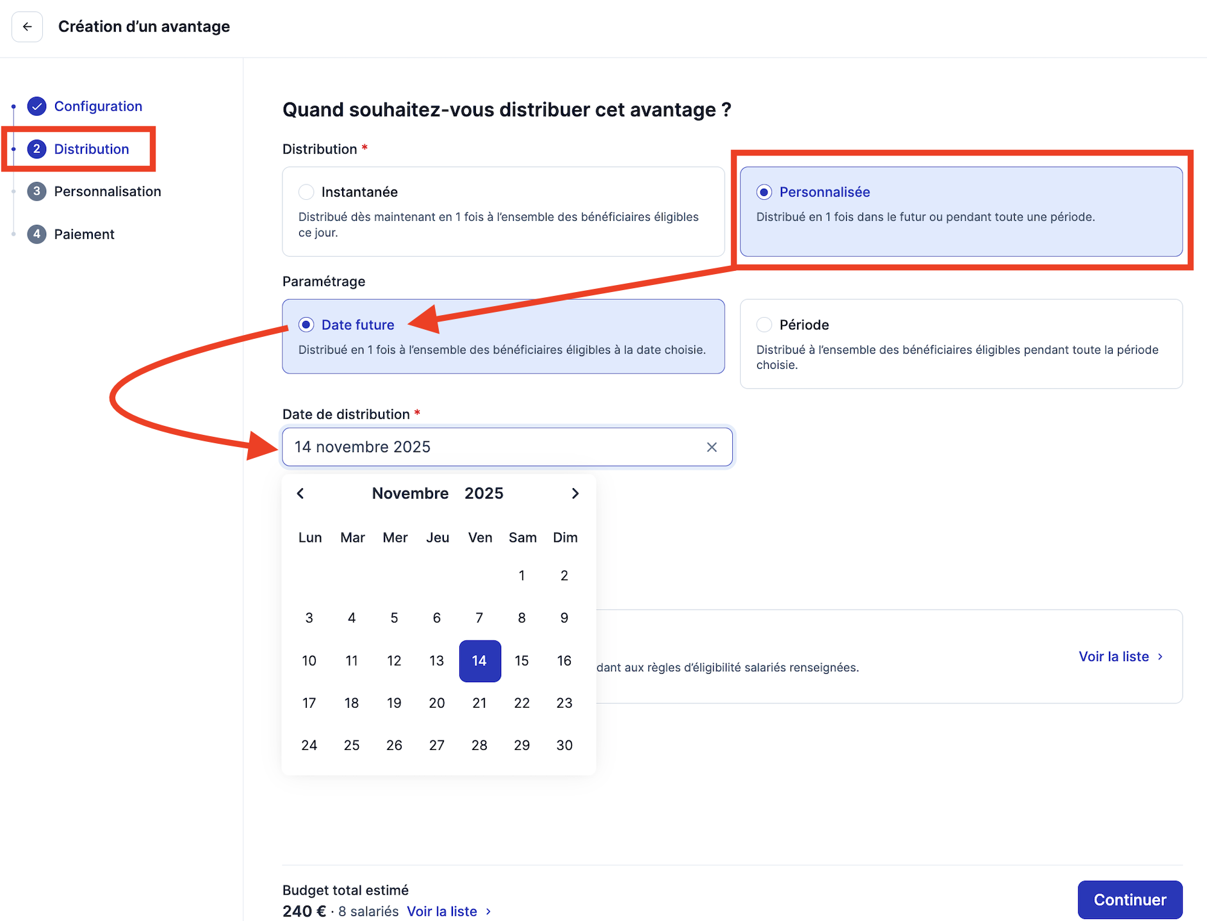Select the Date future radio option

pyautogui.click(x=306, y=325)
